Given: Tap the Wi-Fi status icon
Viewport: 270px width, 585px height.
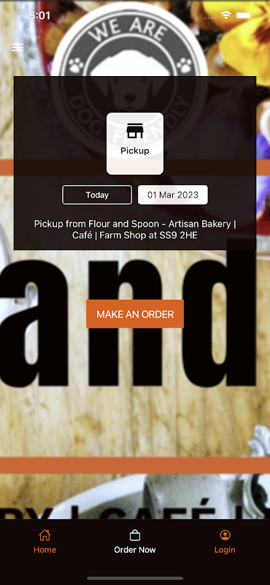Looking at the screenshot, I should pyautogui.click(x=225, y=15).
